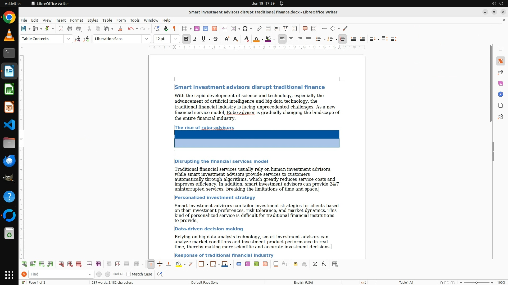This screenshot has width=508, height=285.
Task: Open the Table menu
Action: [x=107, y=20]
